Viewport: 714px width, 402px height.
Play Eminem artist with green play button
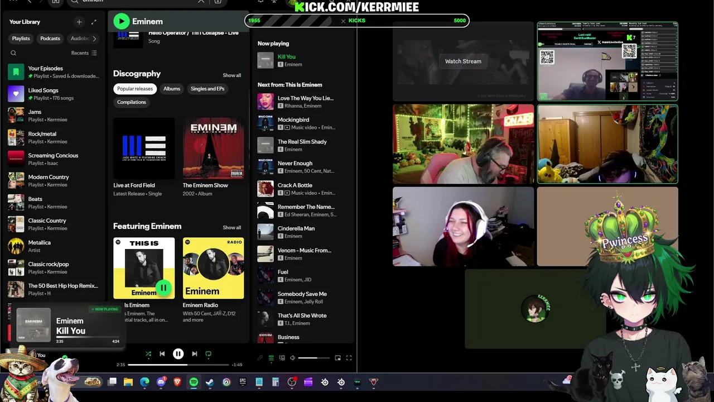121,21
